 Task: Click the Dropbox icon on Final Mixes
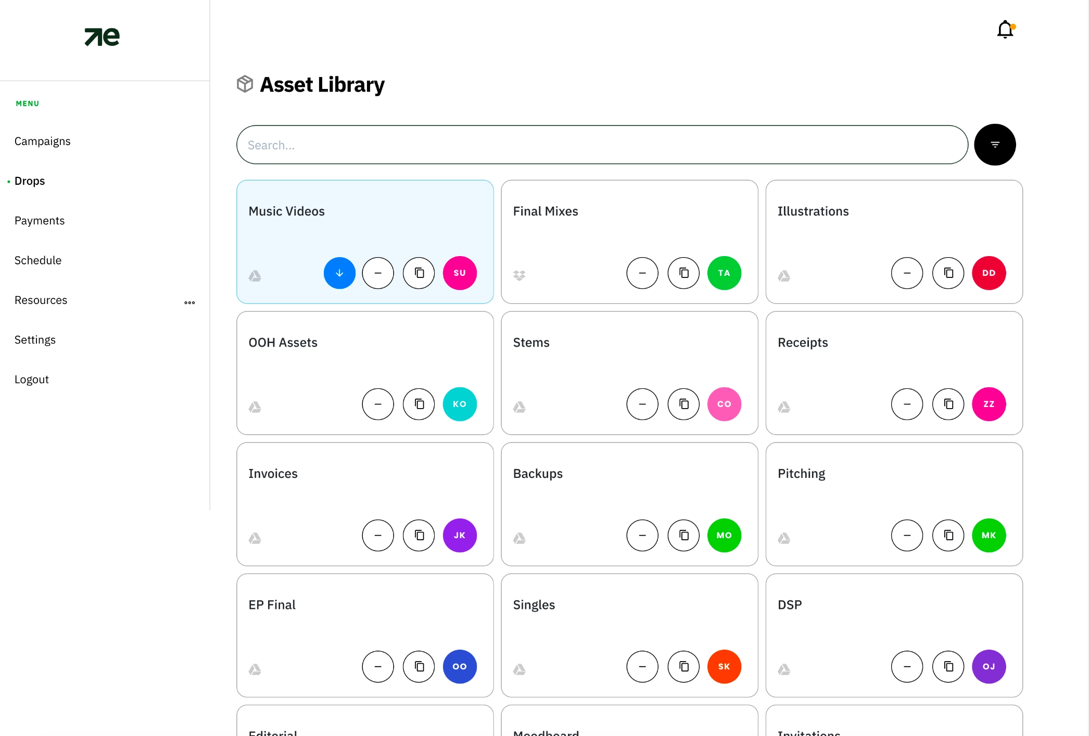coord(519,275)
